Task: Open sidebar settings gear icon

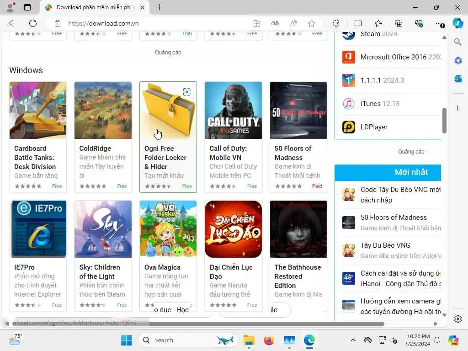Action: (458, 319)
